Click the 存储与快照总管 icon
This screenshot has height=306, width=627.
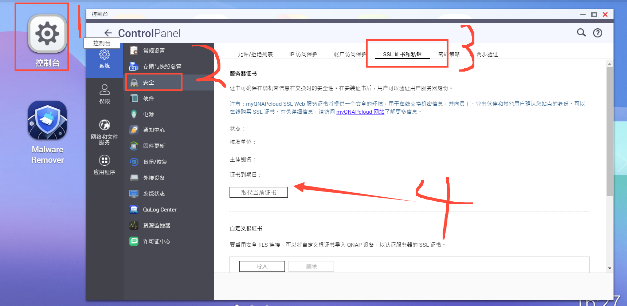point(134,66)
